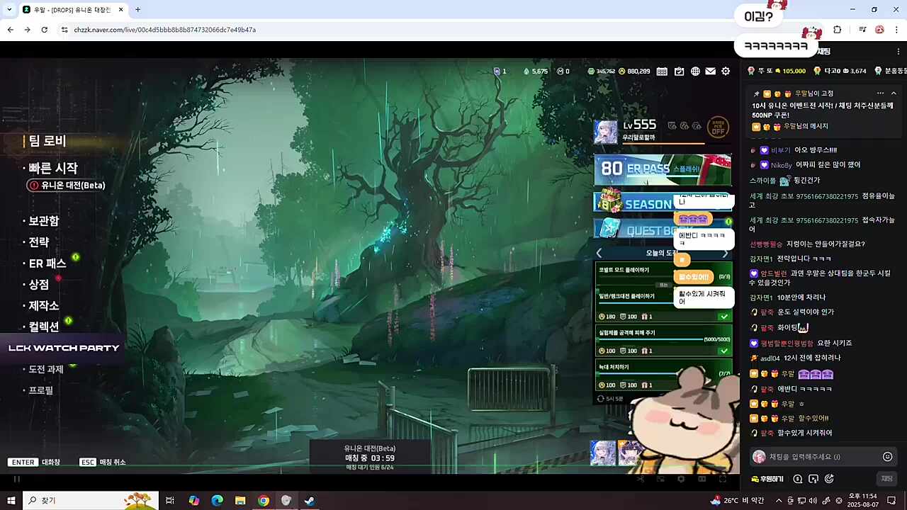Screen dimensions: 907x510
Task: Open chat with the ENTER 대화창 button
Action: [35, 463]
